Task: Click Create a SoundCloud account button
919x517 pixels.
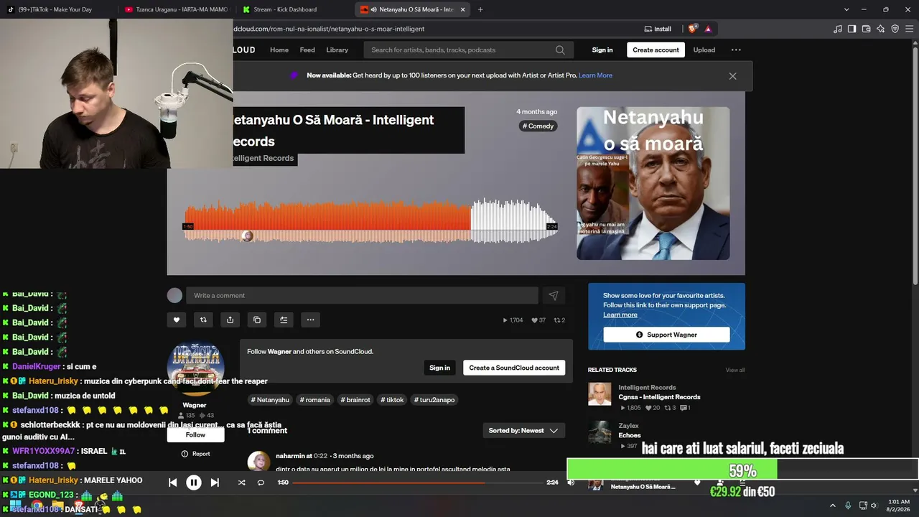Action: 514,368
